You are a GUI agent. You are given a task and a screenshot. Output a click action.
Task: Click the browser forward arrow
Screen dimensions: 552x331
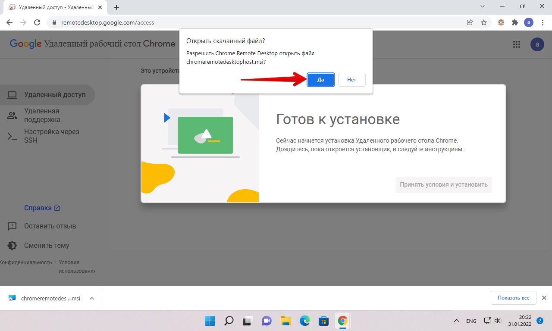coord(23,22)
